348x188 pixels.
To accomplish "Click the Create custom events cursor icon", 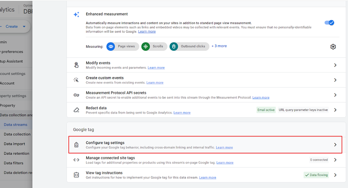I will pos(76,80).
